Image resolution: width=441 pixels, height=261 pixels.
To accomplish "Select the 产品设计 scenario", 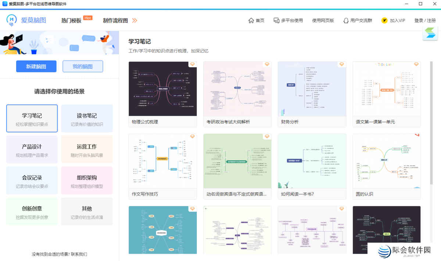I will point(32,149).
